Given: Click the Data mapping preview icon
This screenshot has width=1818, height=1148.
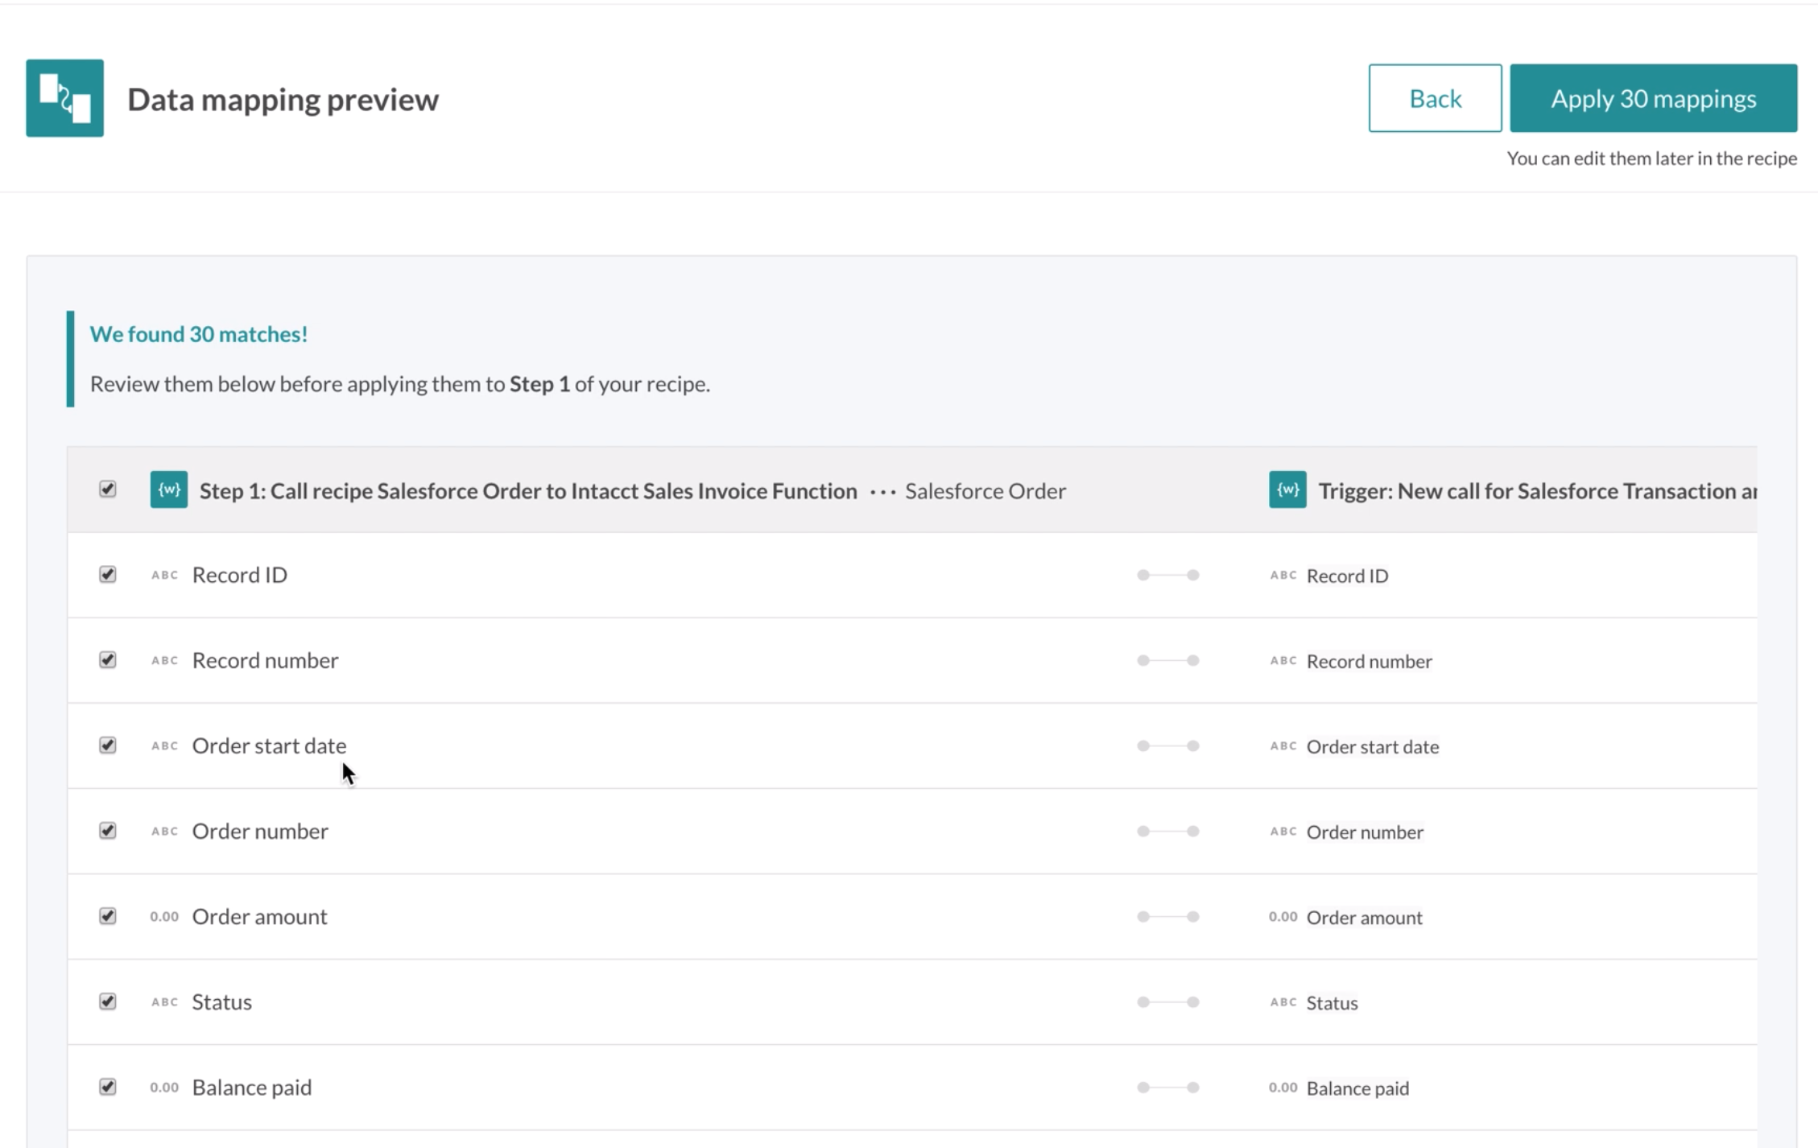Looking at the screenshot, I should 64,98.
